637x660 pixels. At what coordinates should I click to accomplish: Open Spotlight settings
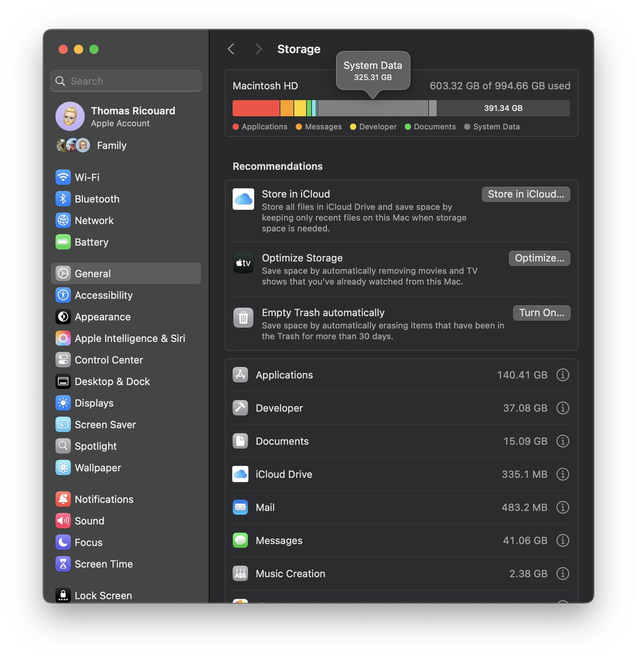coord(126,446)
